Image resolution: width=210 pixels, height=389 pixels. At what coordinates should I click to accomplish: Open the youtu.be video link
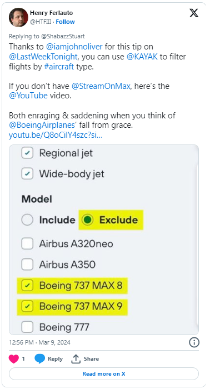point(56,135)
